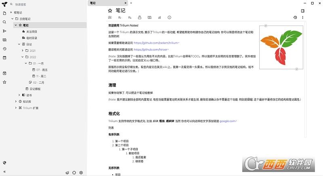Collapse the 日记 tree node chevron

(19, 44)
